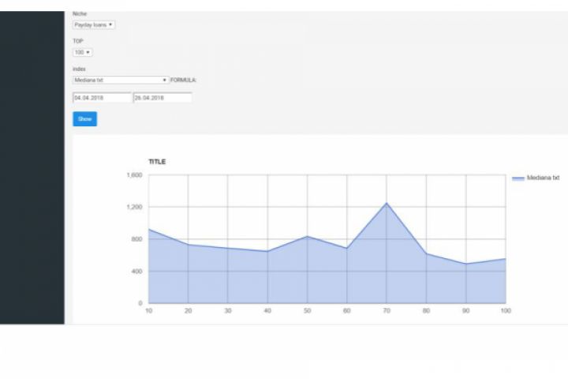Viewport: 568px width, 379px height.
Task: Click the y-axis label 800
Action: tap(137, 239)
